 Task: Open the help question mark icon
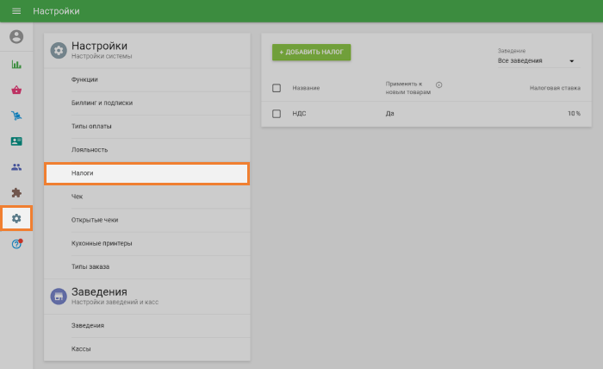pos(16,245)
